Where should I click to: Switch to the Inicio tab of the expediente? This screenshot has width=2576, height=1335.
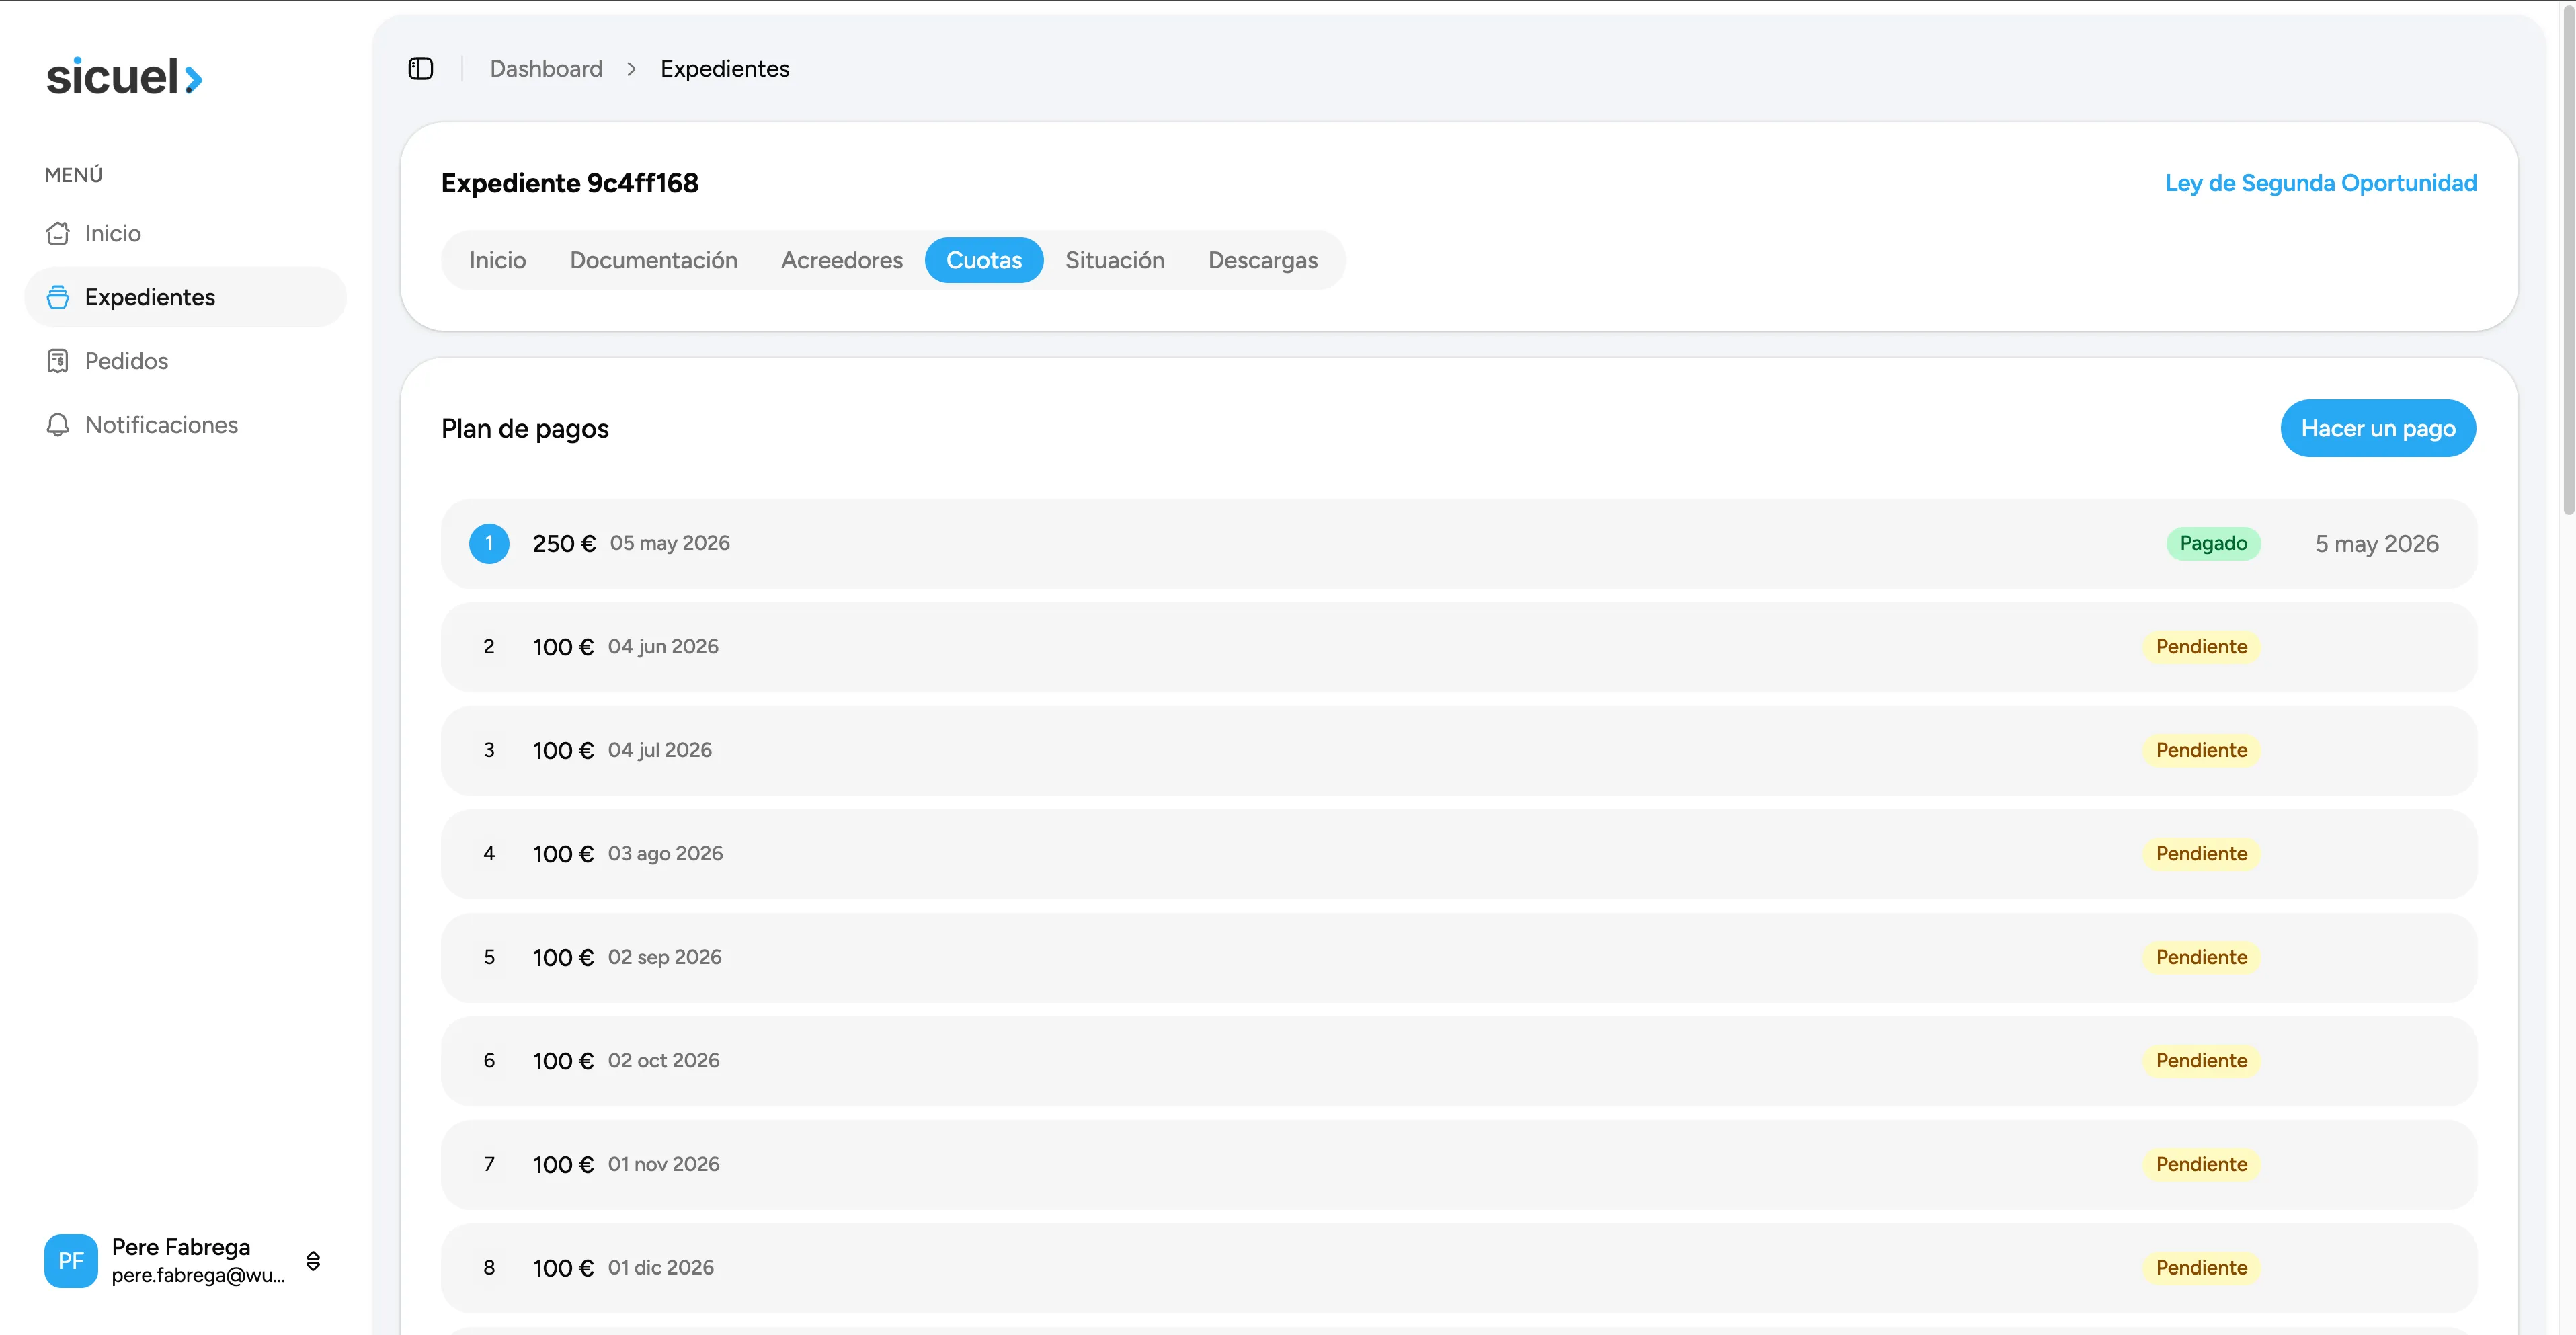[498, 260]
